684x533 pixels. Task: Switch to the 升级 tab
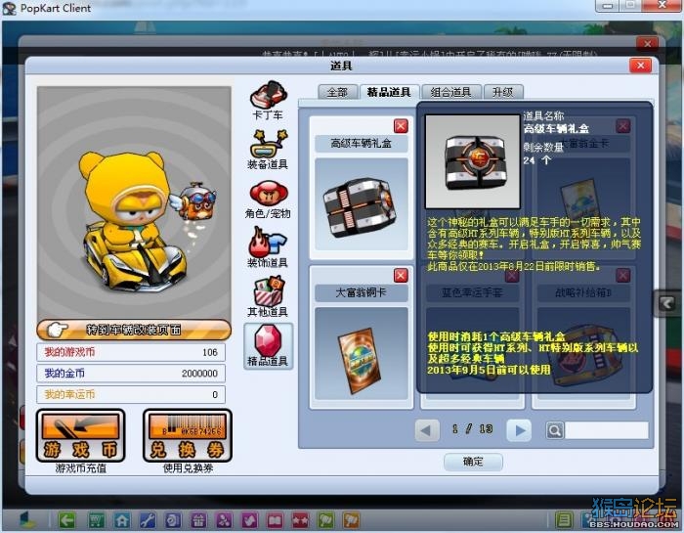(x=503, y=92)
